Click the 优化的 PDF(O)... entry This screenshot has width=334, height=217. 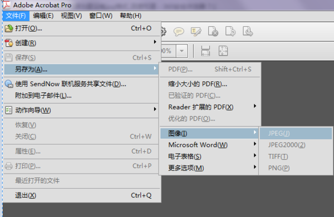click(210, 119)
